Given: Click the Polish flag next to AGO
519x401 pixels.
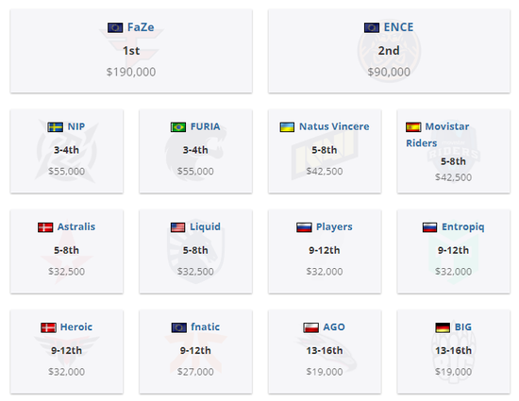Looking at the screenshot, I should pyautogui.click(x=310, y=327).
